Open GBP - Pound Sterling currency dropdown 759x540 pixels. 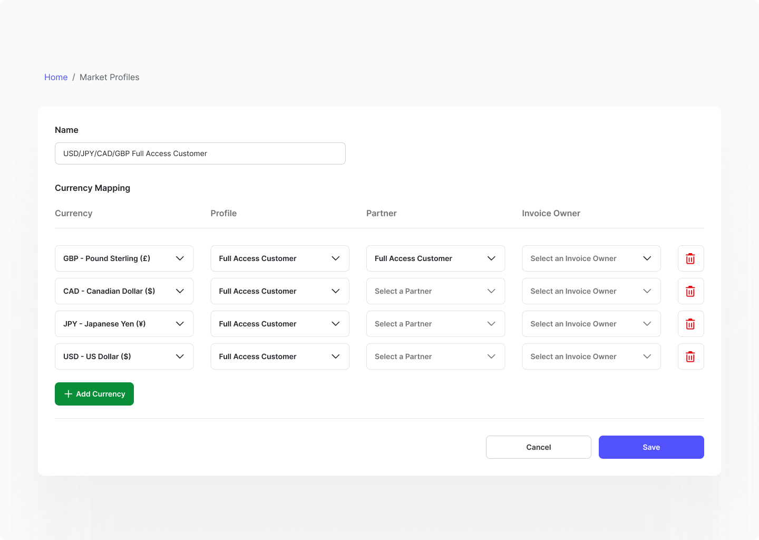pos(124,258)
